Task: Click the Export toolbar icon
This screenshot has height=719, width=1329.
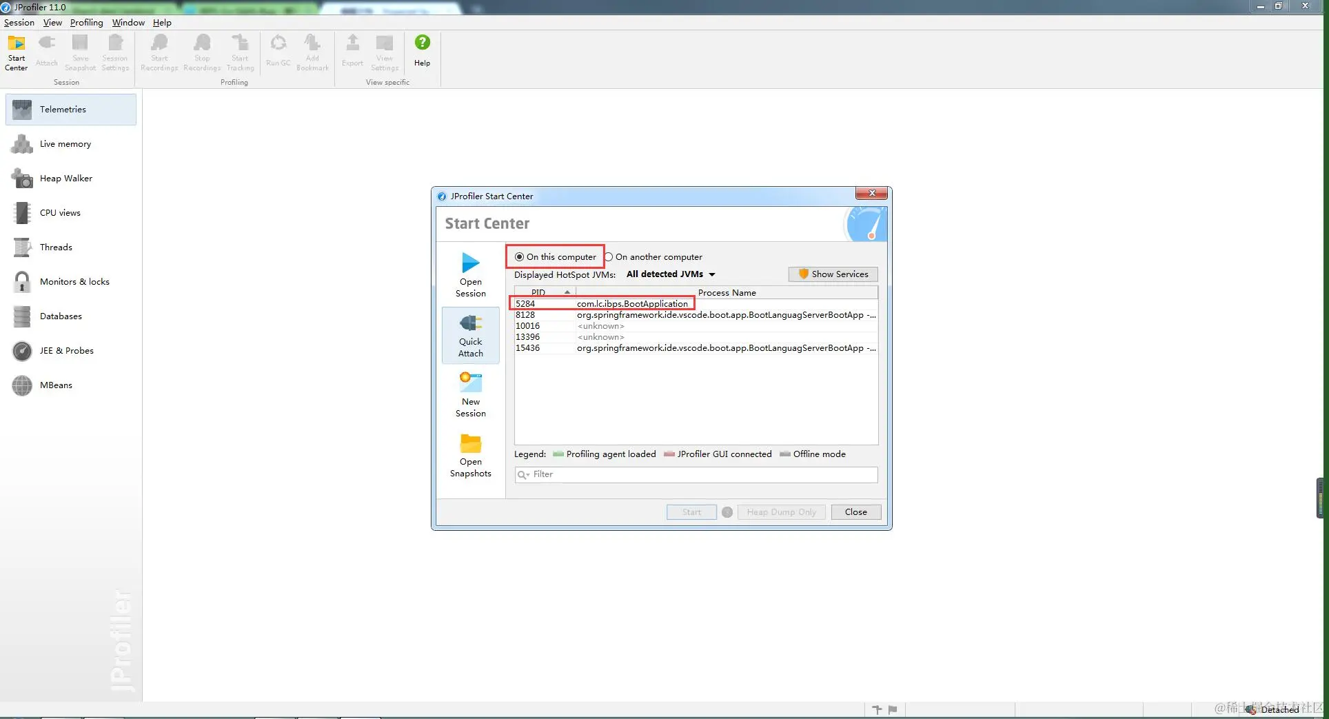Action: point(352,52)
